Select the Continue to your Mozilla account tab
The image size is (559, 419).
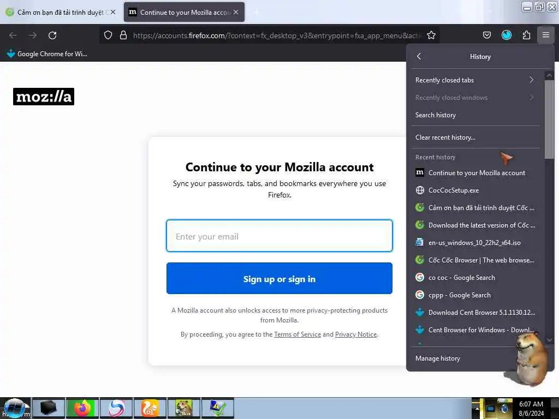click(183, 13)
